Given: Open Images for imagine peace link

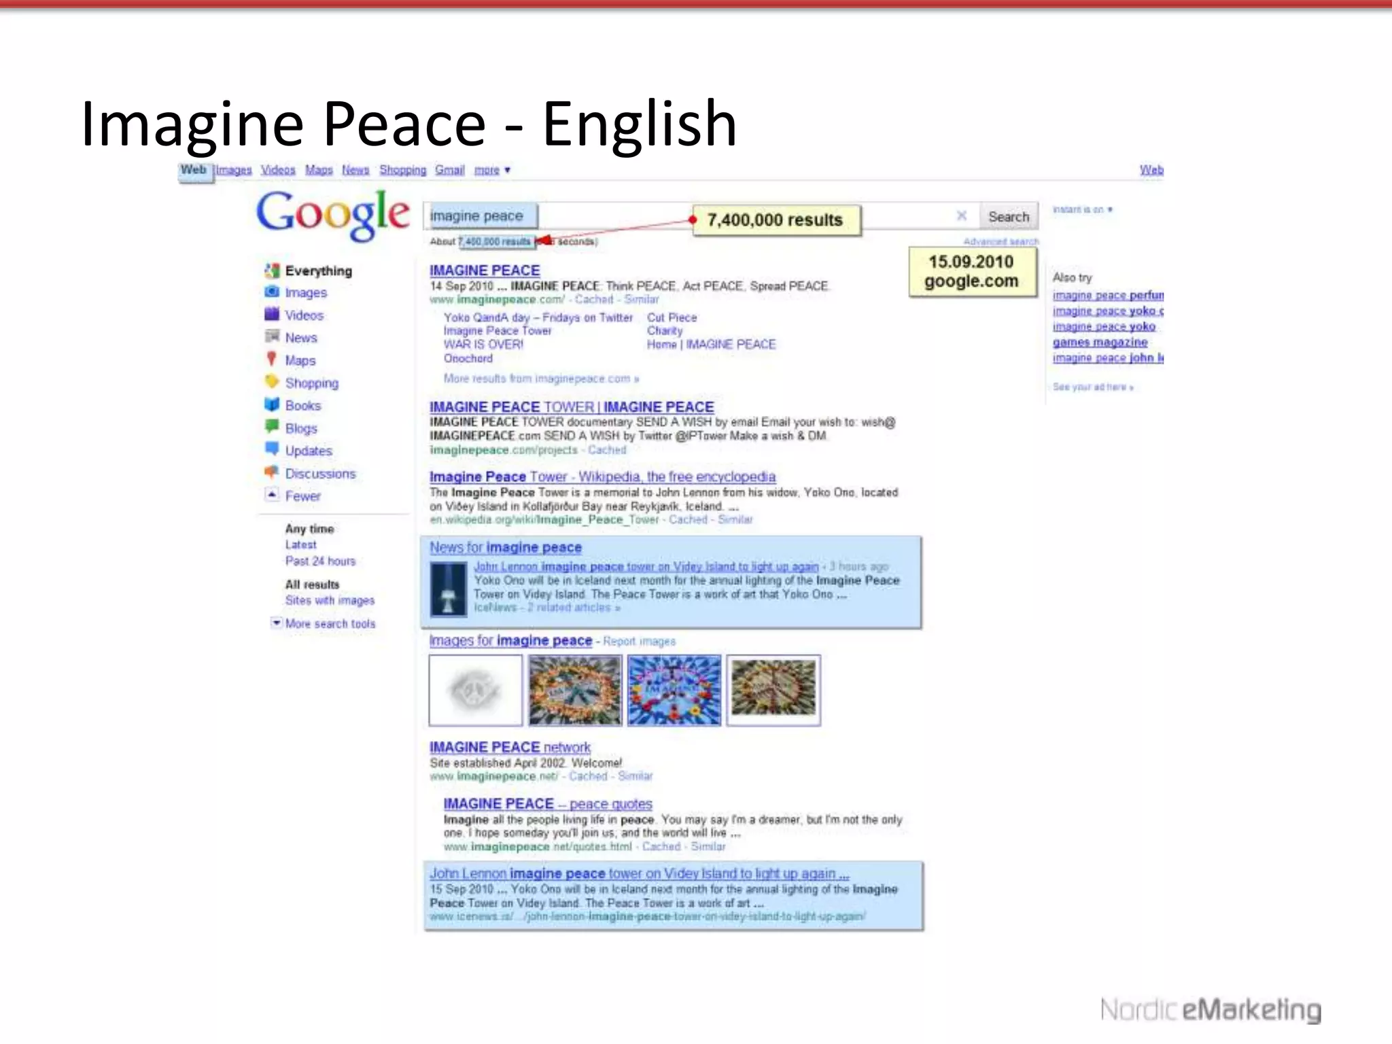Looking at the screenshot, I should (510, 641).
